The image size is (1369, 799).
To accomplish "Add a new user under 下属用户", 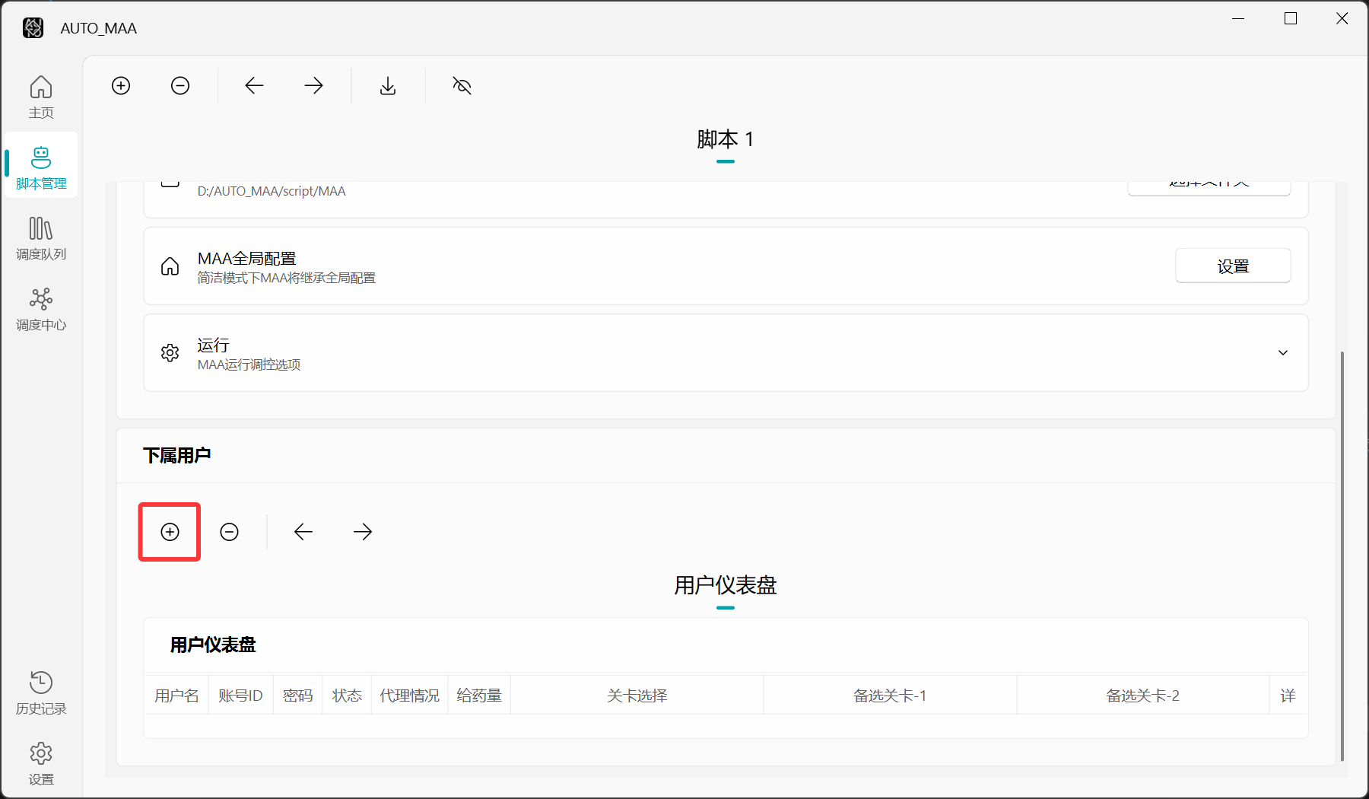I will [x=170, y=532].
